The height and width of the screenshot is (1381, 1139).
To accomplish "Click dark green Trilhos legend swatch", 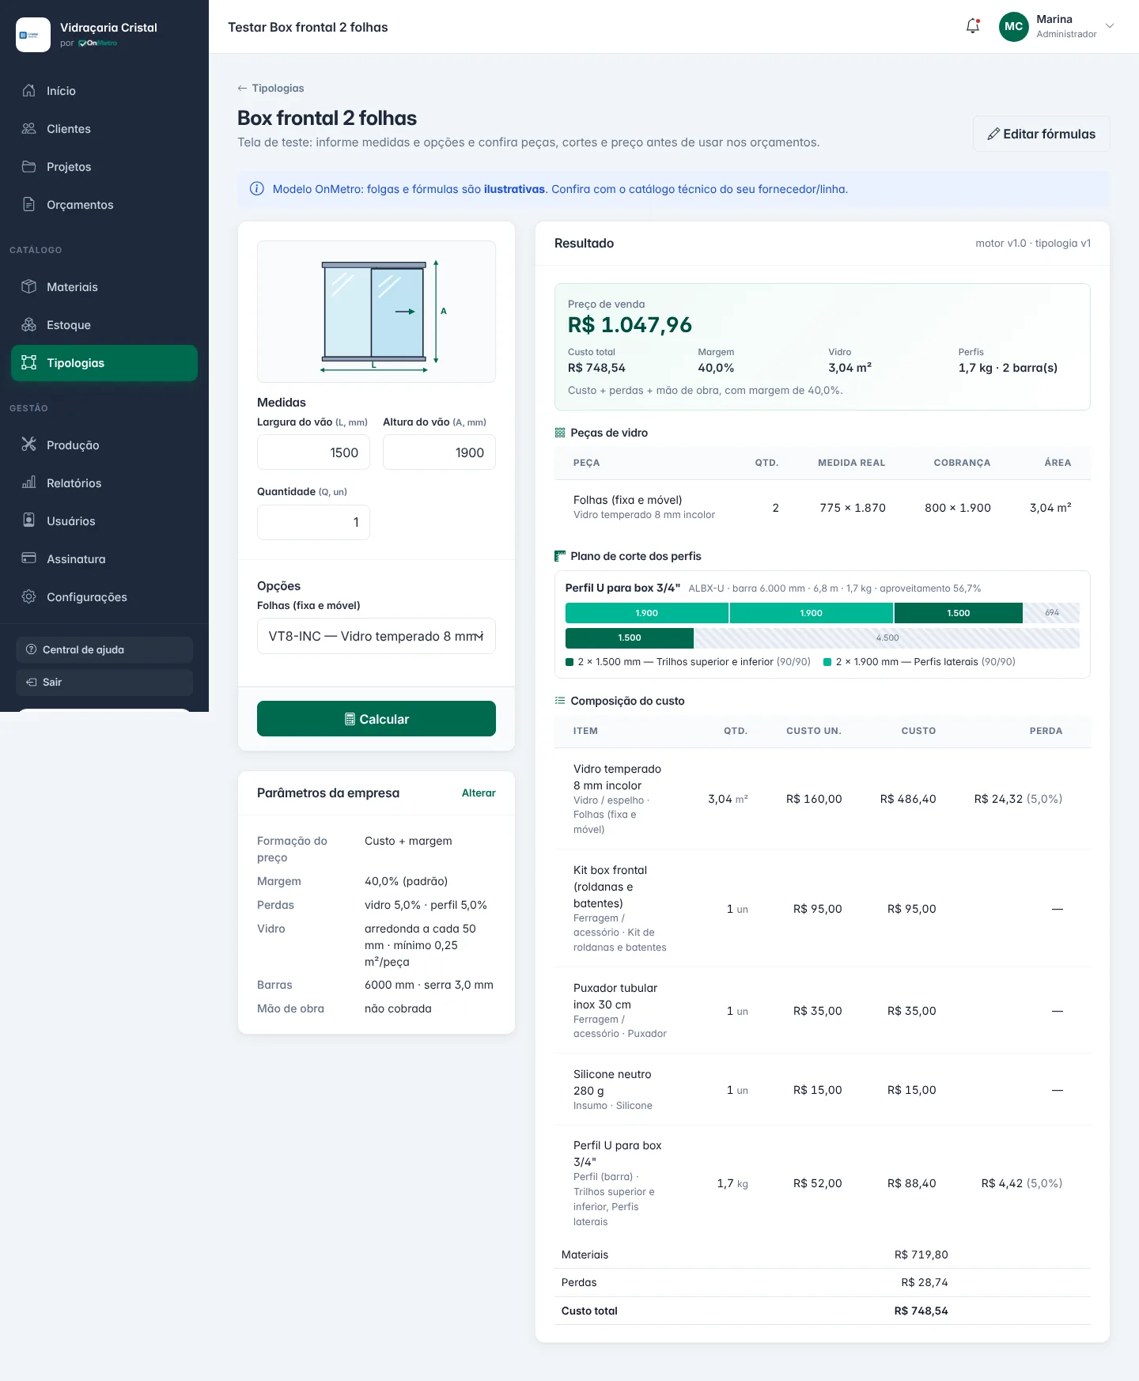I will click(x=569, y=662).
